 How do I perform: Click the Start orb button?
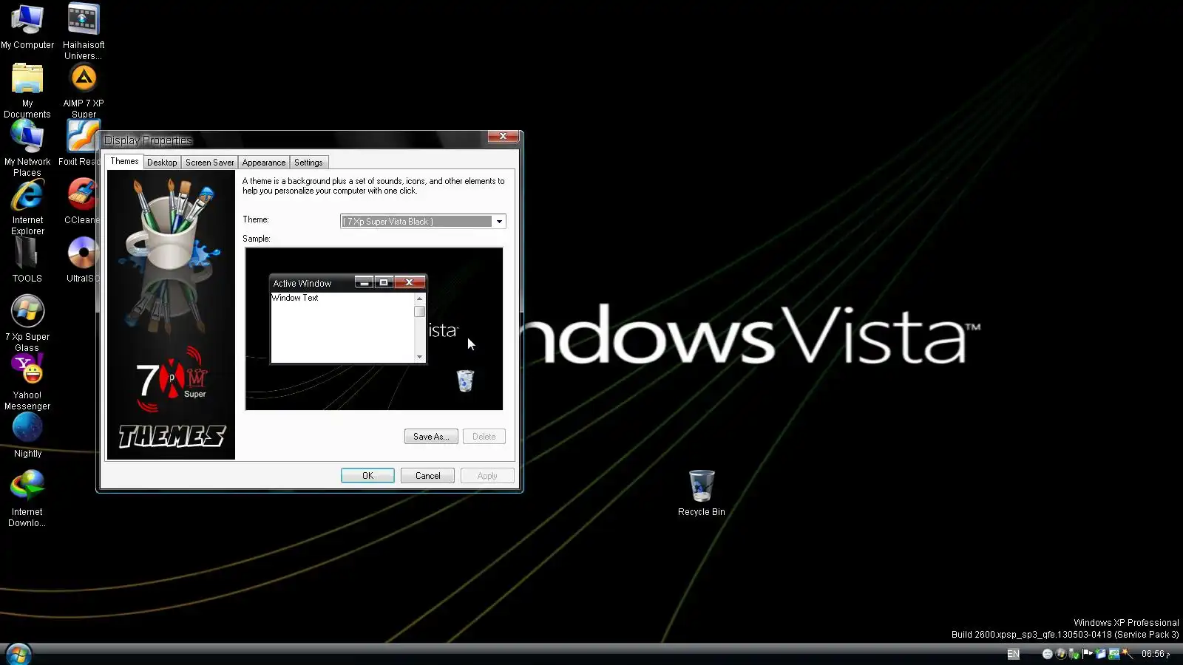(x=18, y=654)
